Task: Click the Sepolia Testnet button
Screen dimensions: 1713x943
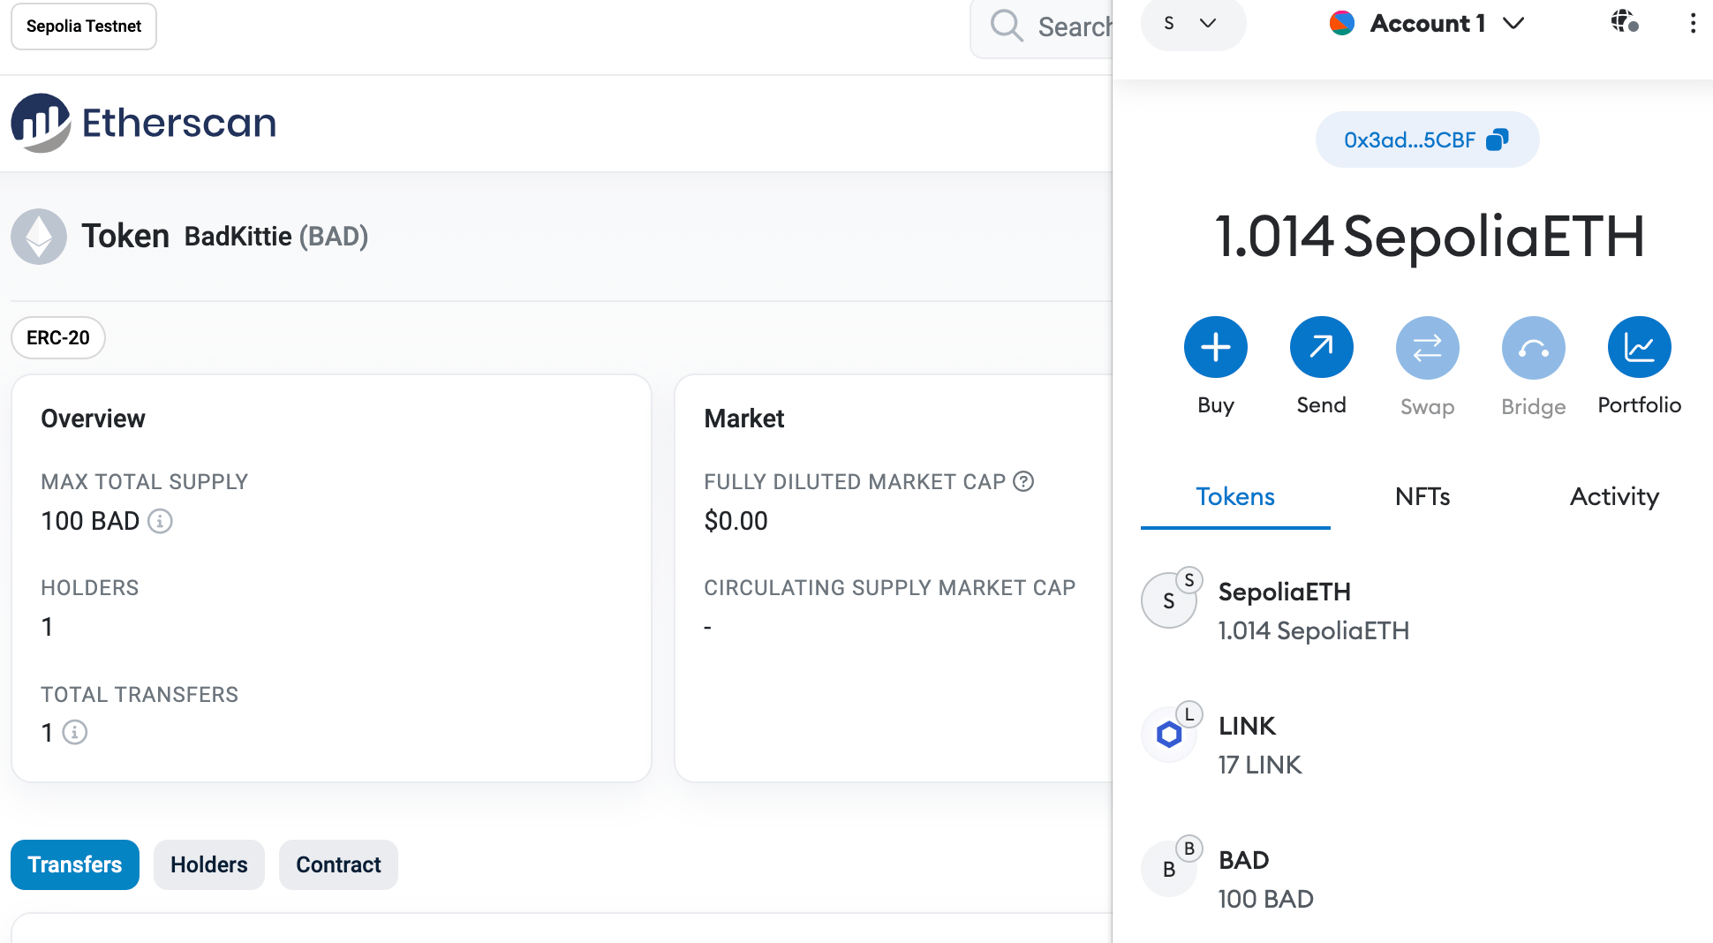Action: pyautogui.click(x=84, y=26)
